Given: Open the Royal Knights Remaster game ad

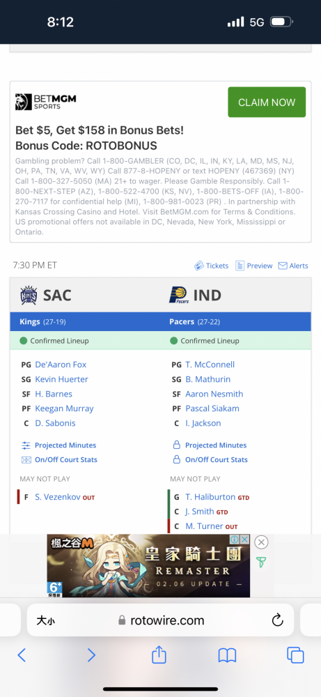Looking at the screenshot, I should point(148,565).
